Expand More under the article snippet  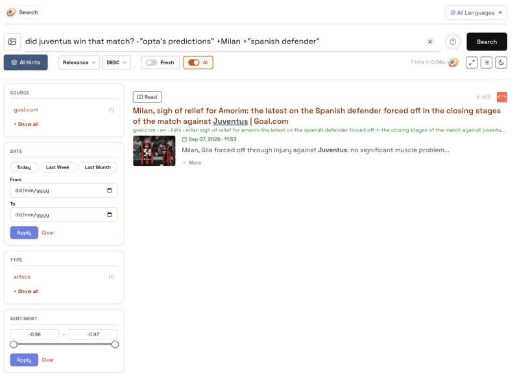coord(192,163)
